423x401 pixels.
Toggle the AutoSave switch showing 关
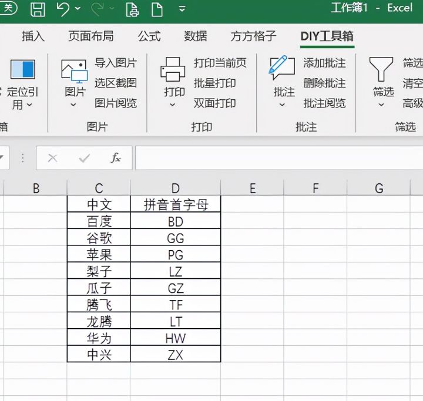[8, 8]
